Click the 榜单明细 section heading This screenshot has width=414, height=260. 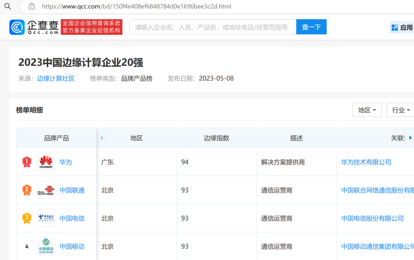30,110
